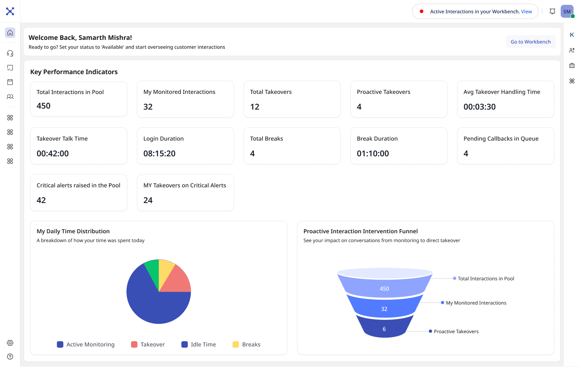
Task: Select the Total Interactions in Pool card
Action: coord(79,99)
